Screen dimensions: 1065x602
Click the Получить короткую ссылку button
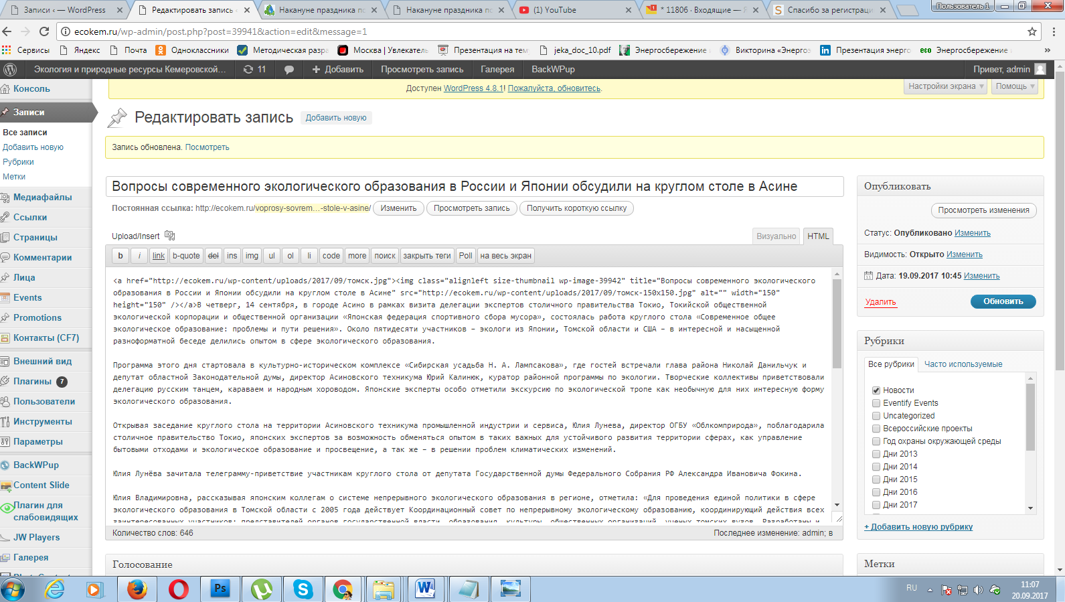point(576,208)
